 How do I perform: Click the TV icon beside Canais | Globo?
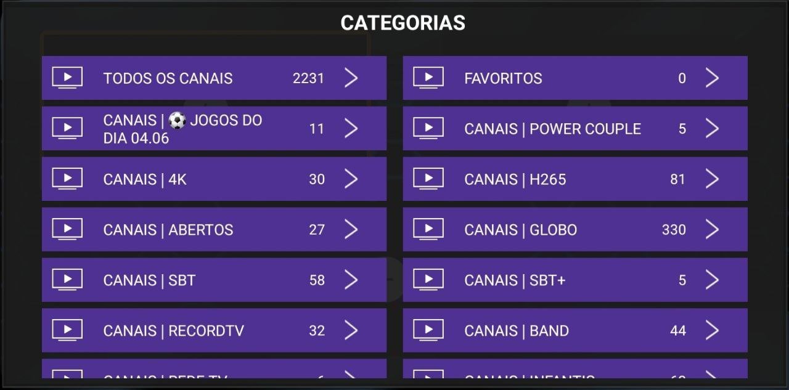[428, 230]
